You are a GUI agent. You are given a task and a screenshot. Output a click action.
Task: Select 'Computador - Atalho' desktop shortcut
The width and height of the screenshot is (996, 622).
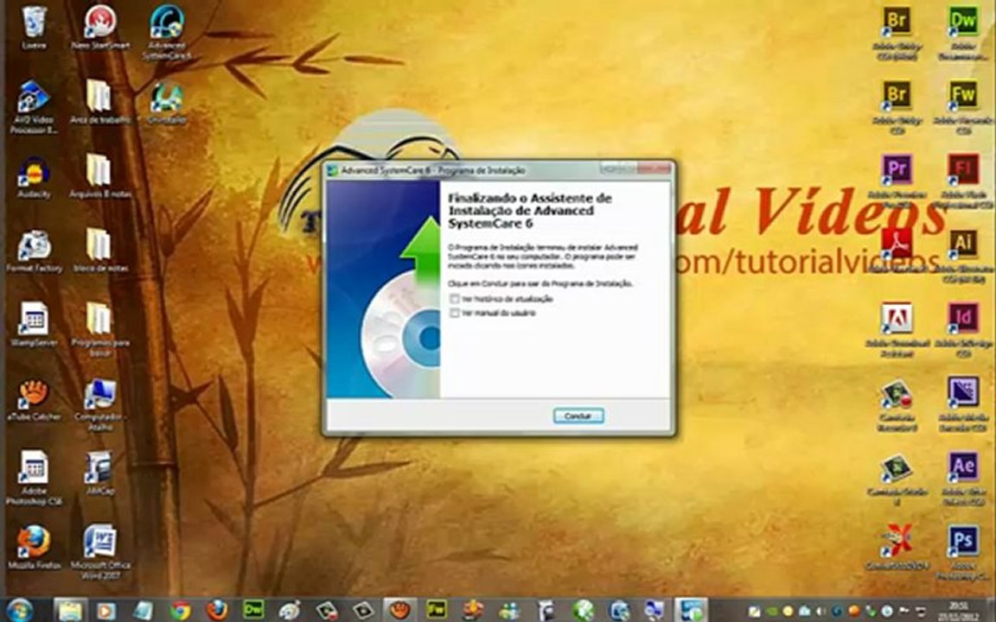99,403
